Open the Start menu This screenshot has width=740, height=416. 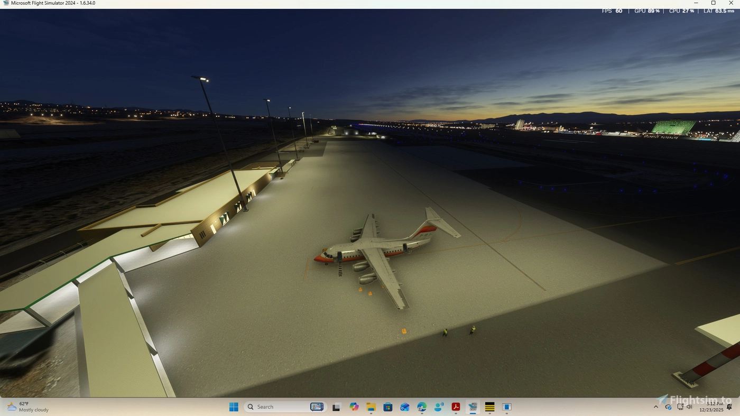pos(234,406)
